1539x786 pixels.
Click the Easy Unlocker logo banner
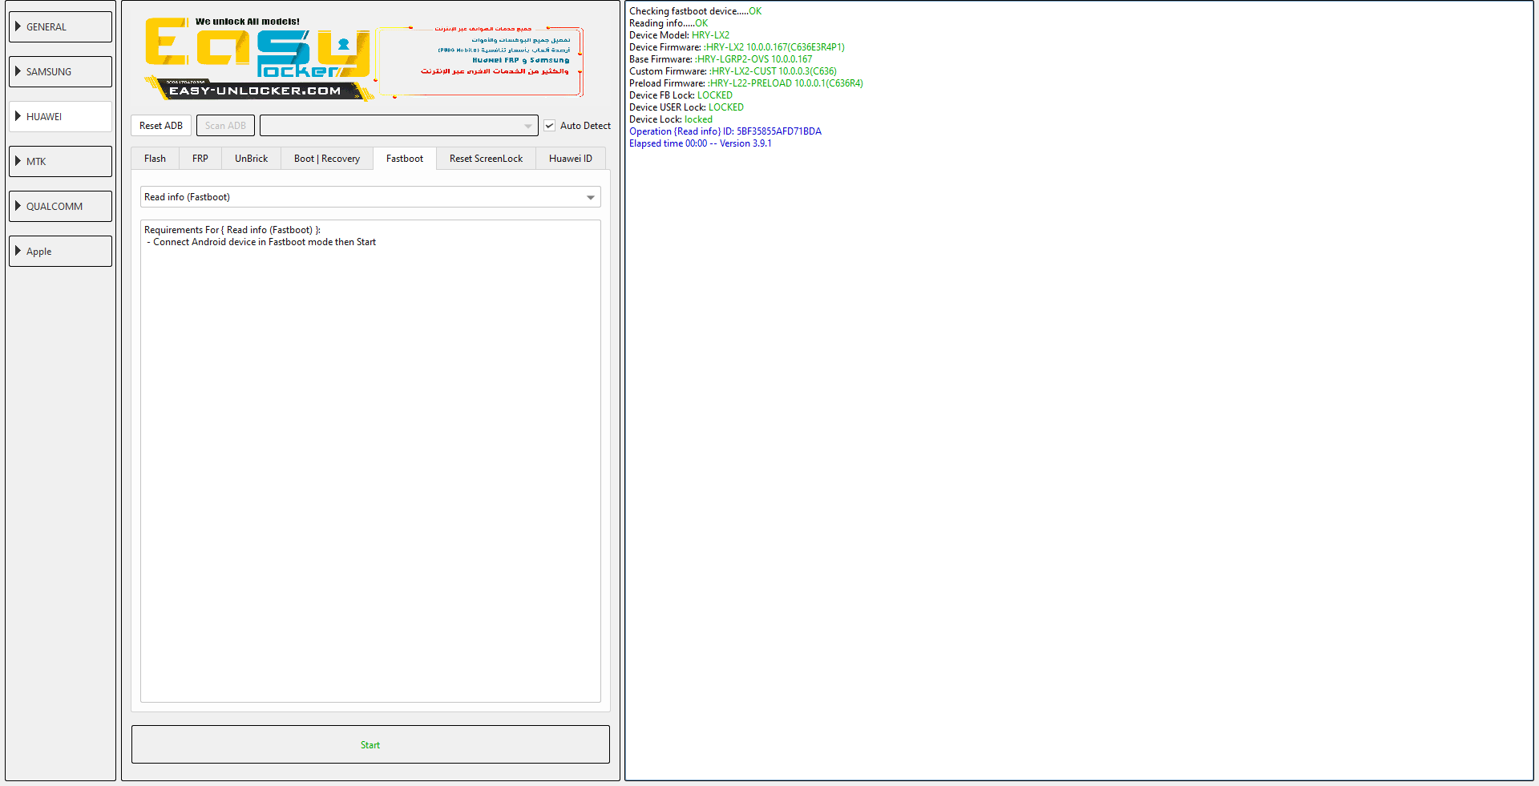(x=259, y=59)
